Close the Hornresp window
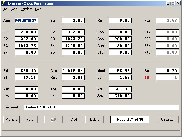The width and height of the screenshot is (182, 137). coord(178,3)
